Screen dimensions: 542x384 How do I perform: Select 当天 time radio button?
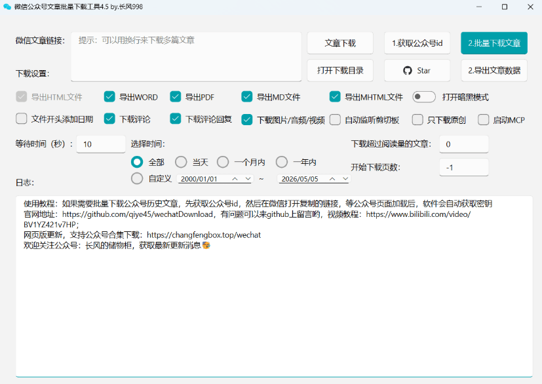[x=181, y=162]
